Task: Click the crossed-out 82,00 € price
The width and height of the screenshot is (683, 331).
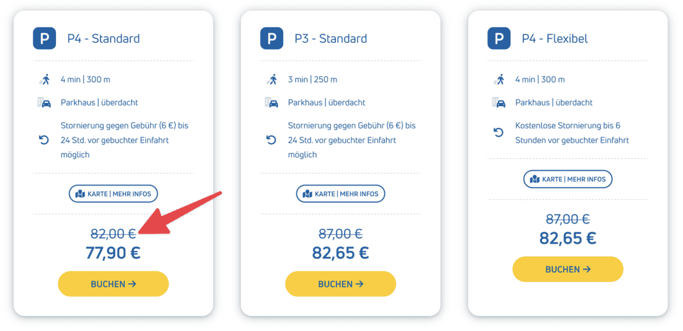Action: 113,234
